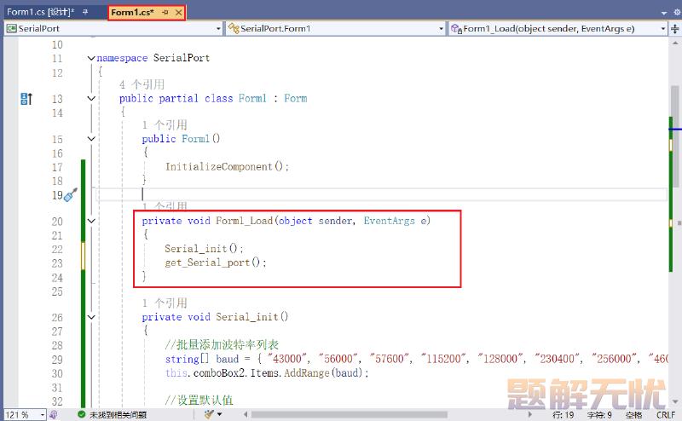Image resolution: width=682 pixels, height=421 pixels.
Task: Close the Form1.cs* tab
Action: (x=178, y=13)
